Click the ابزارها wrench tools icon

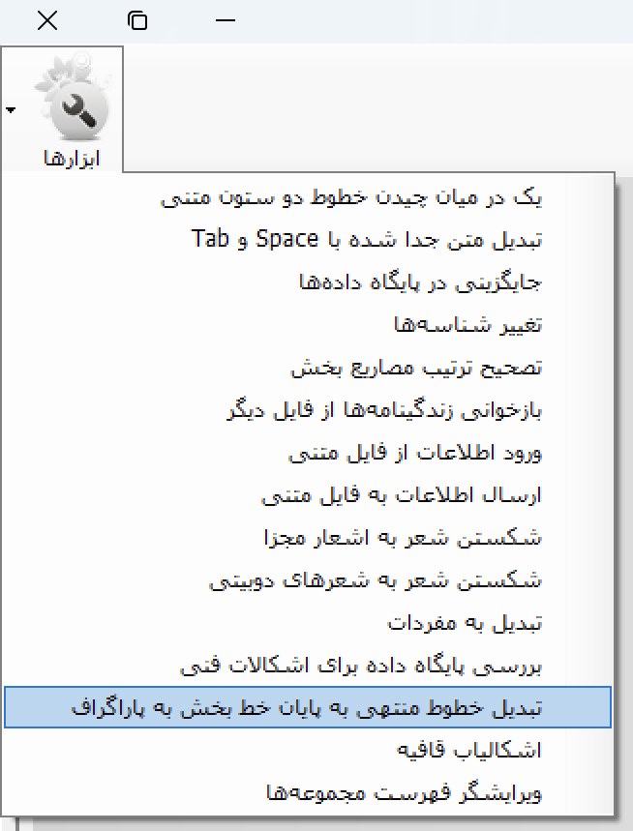click(x=74, y=97)
